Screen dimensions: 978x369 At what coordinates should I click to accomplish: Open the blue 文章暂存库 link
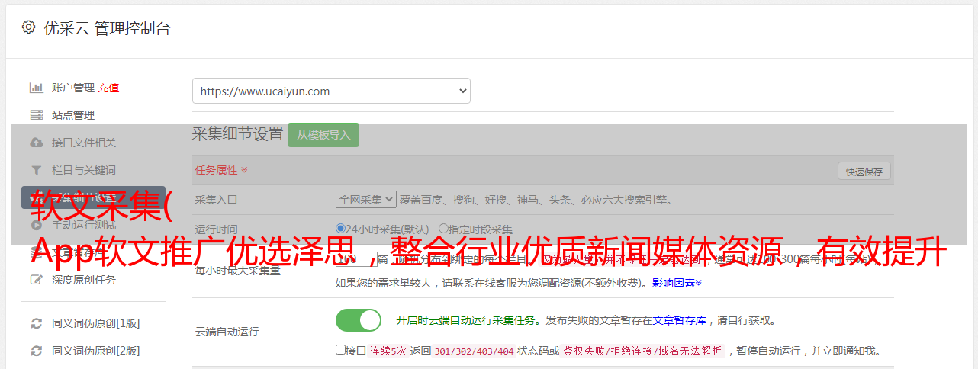click(680, 320)
